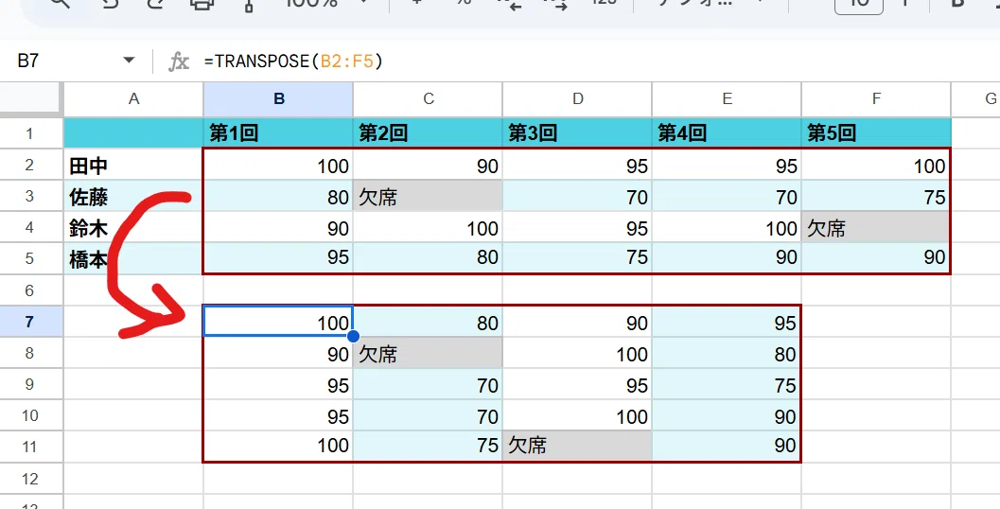Select cell D5 containing 75
1000x509 pixels.
click(x=577, y=258)
